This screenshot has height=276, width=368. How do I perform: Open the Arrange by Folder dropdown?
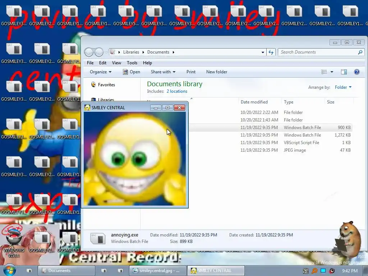(343, 87)
